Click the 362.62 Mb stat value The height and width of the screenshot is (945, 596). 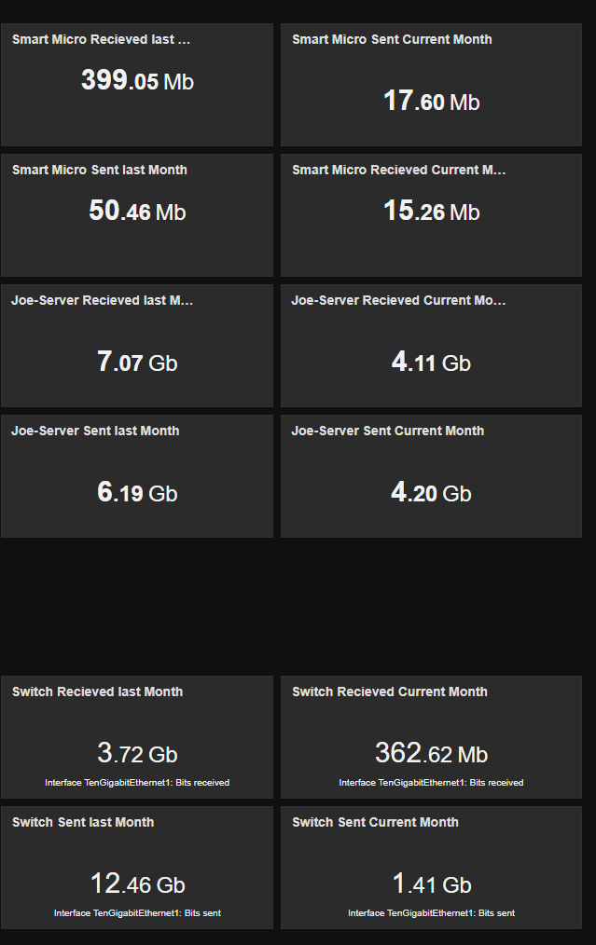click(x=431, y=754)
